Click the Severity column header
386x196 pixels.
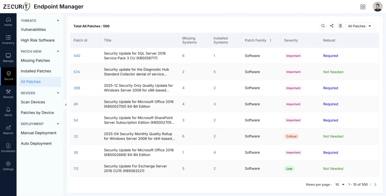click(291, 40)
